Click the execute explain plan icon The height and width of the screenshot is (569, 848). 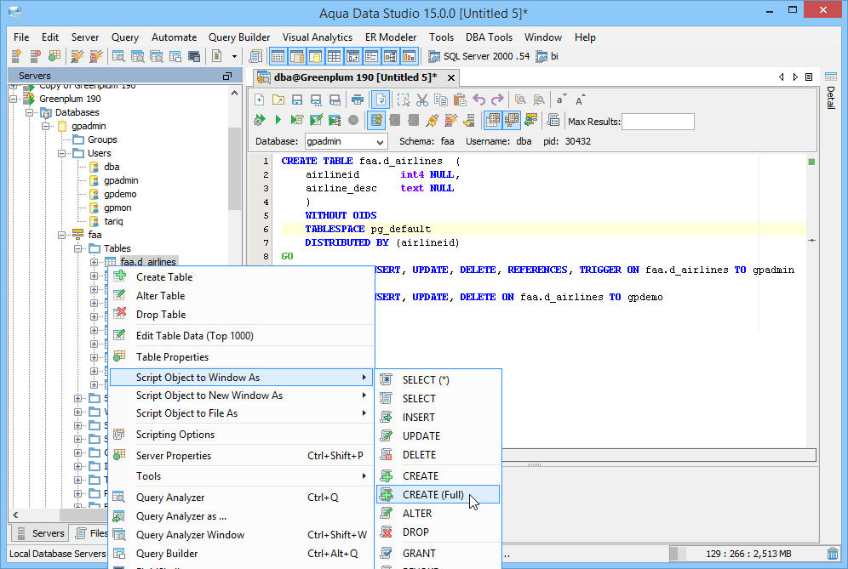coord(335,120)
